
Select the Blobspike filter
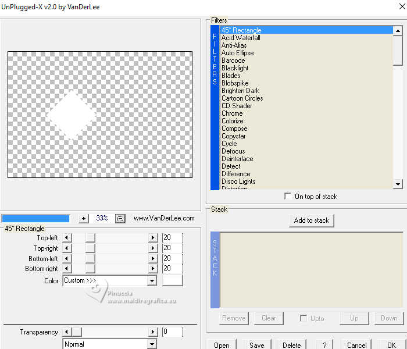(x=306, y=83)
